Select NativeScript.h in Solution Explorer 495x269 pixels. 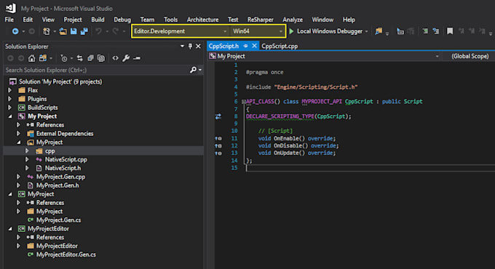(x=63, y=168)
